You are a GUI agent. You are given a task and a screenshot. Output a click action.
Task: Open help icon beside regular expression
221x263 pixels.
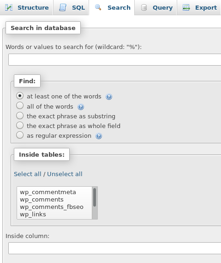pyautogui.click(x=99, y=136)
